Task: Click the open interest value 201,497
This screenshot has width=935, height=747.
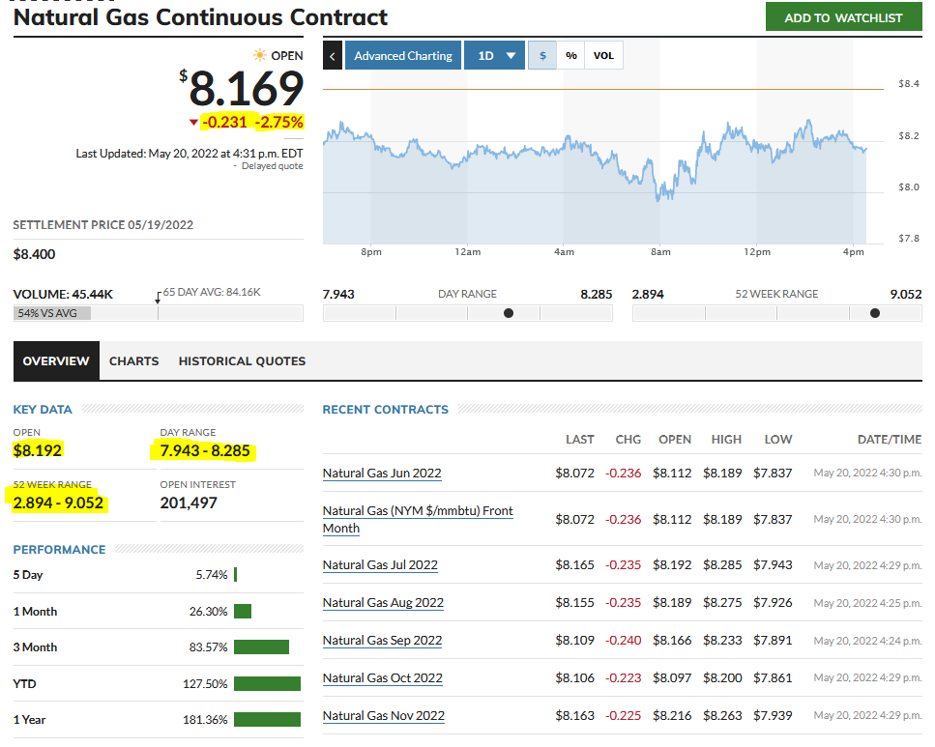Action: pyautogui.click(x=189, y=503)
